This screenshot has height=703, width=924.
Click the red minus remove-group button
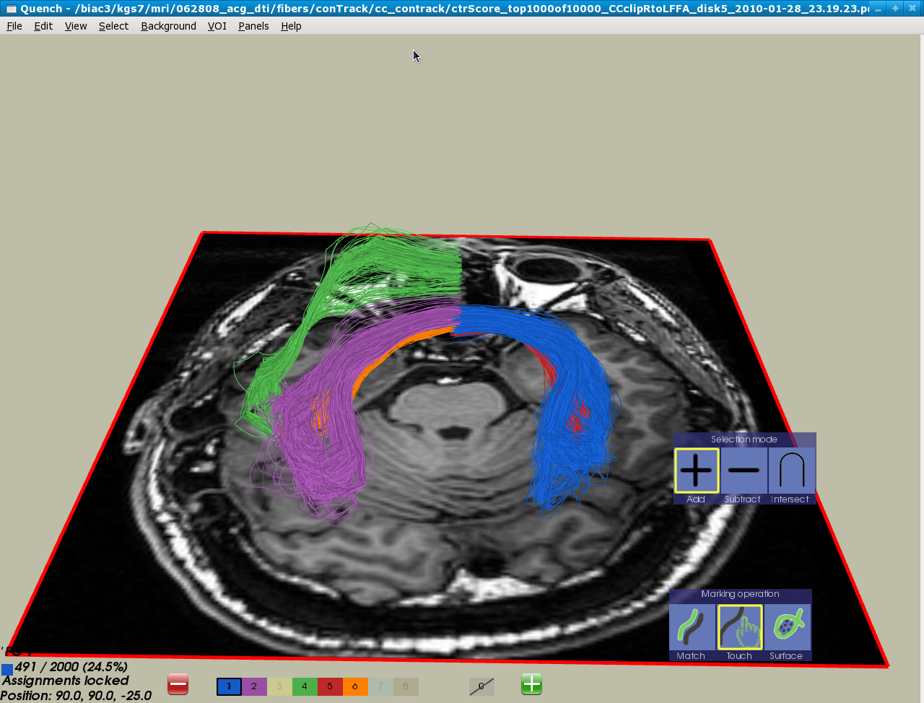[178, 684]
